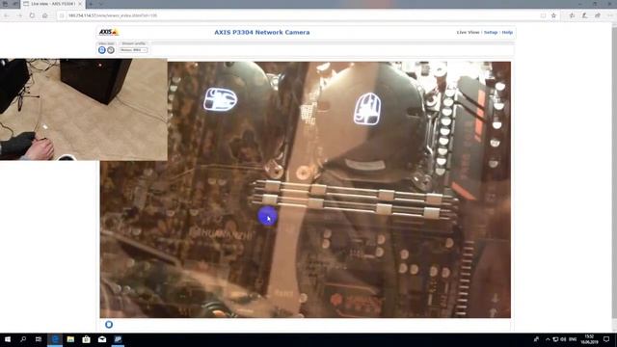Open the Windows Start menu

pyautogui.click(x=8, y=339)
